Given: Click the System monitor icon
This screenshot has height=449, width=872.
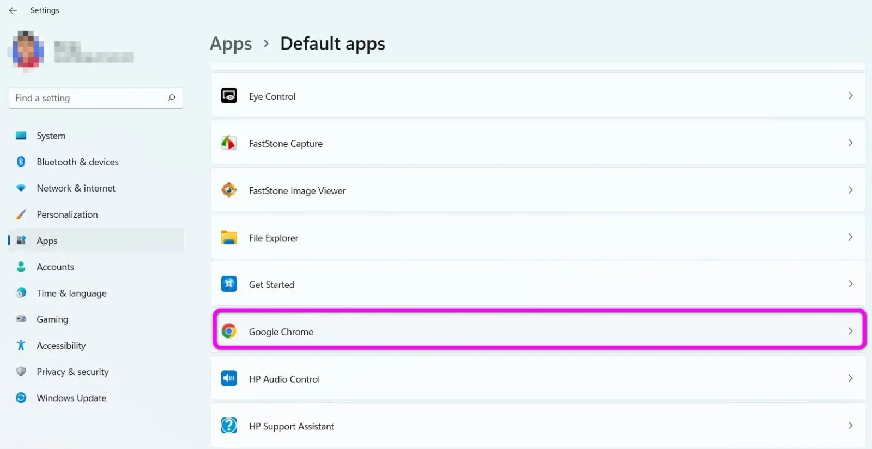Looking at the screenshot, I should coord(21,136).
